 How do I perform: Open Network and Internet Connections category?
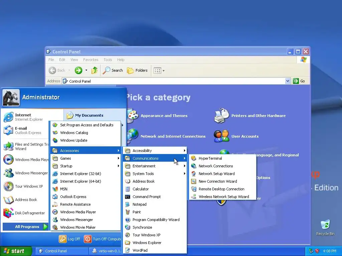coord(167,136)
